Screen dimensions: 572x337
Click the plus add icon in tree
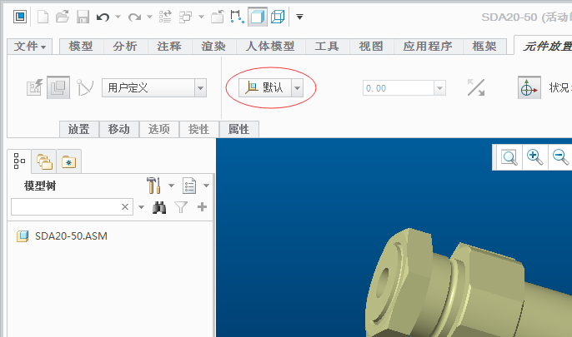pos(202,207)
